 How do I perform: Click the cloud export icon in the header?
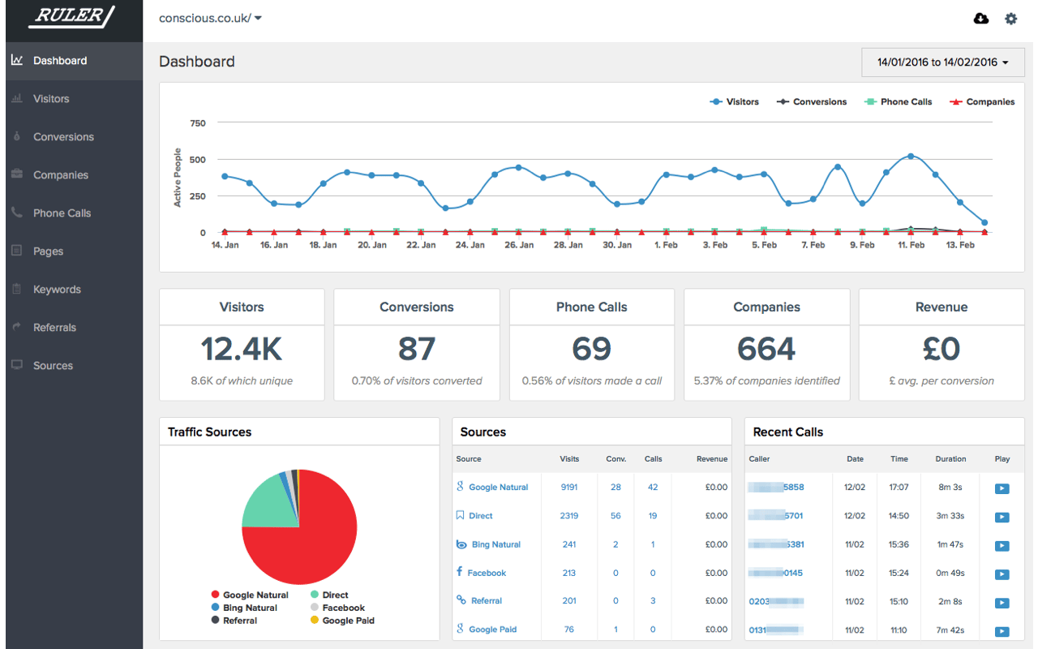coord(980,18)
